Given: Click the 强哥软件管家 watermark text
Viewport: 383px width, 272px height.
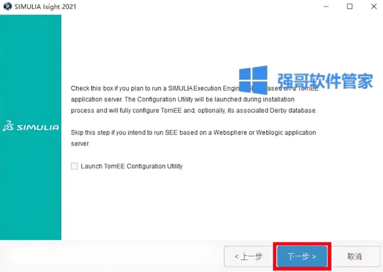Looking at the screenshot, I should [325, 81].
